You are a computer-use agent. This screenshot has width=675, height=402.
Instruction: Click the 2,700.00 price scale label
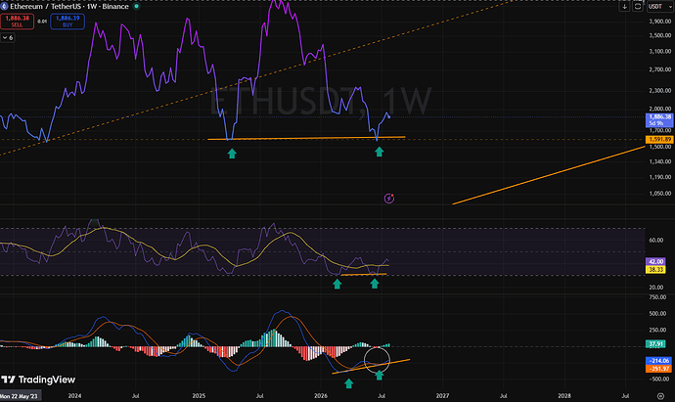660,69
